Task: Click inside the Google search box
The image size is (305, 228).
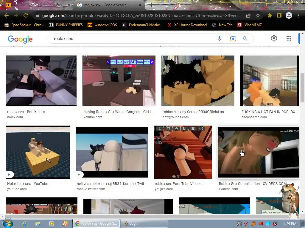Action: pyautogui.click(x=132, y=39)
